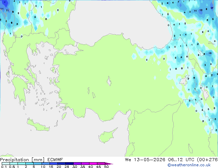This screenshot has height=168, width=218.
Task: Click the '13' precipitation value on map
Action: point(201,10)
